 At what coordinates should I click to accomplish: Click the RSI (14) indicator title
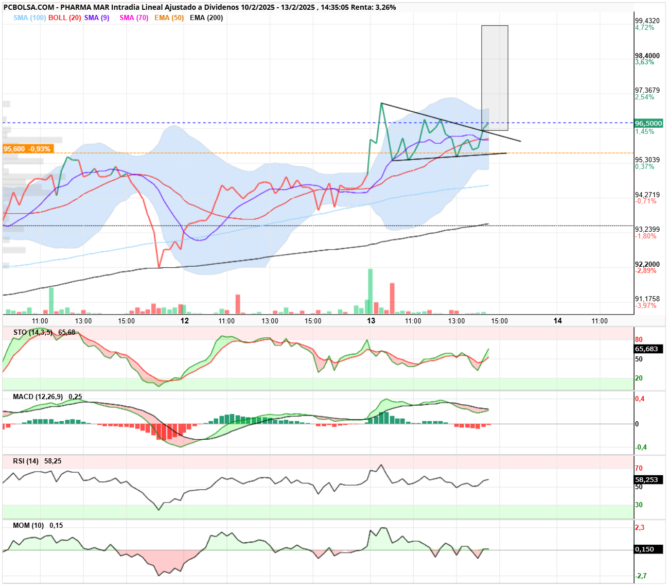[26, 461]
